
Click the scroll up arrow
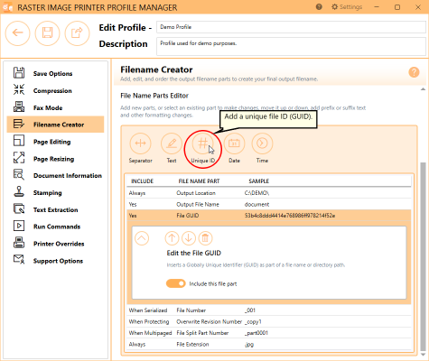[423, 89]
